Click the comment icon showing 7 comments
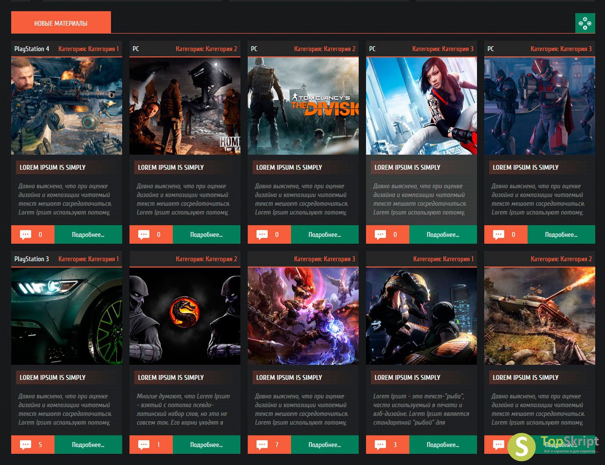This screenshot has height=465, width=605. [262, 445]
